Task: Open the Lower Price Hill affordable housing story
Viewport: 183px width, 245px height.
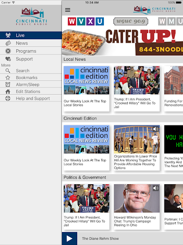Action: point(137,148)
